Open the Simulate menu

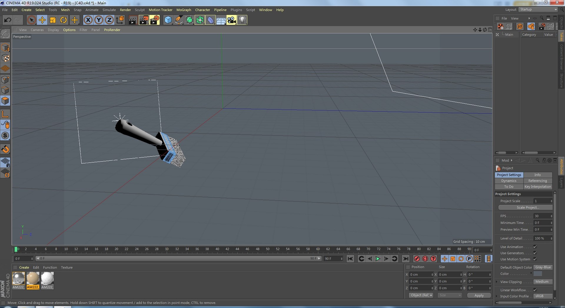point(109,10)
